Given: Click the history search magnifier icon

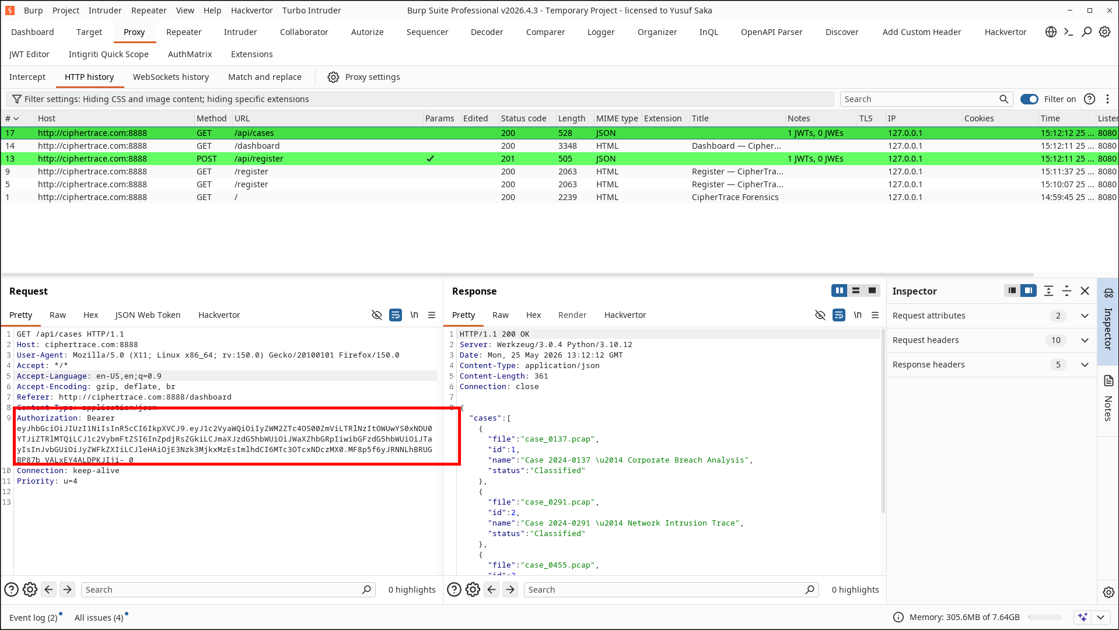Looking at the screenshot, I should tap(1003, 99).
